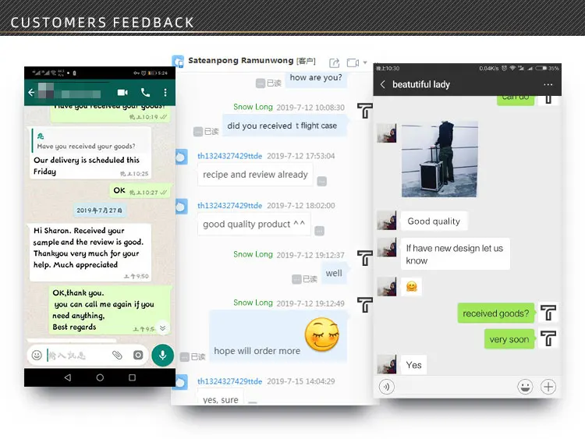
Task: Open the flight case photo thumbnail
Action: click(439, 158)
